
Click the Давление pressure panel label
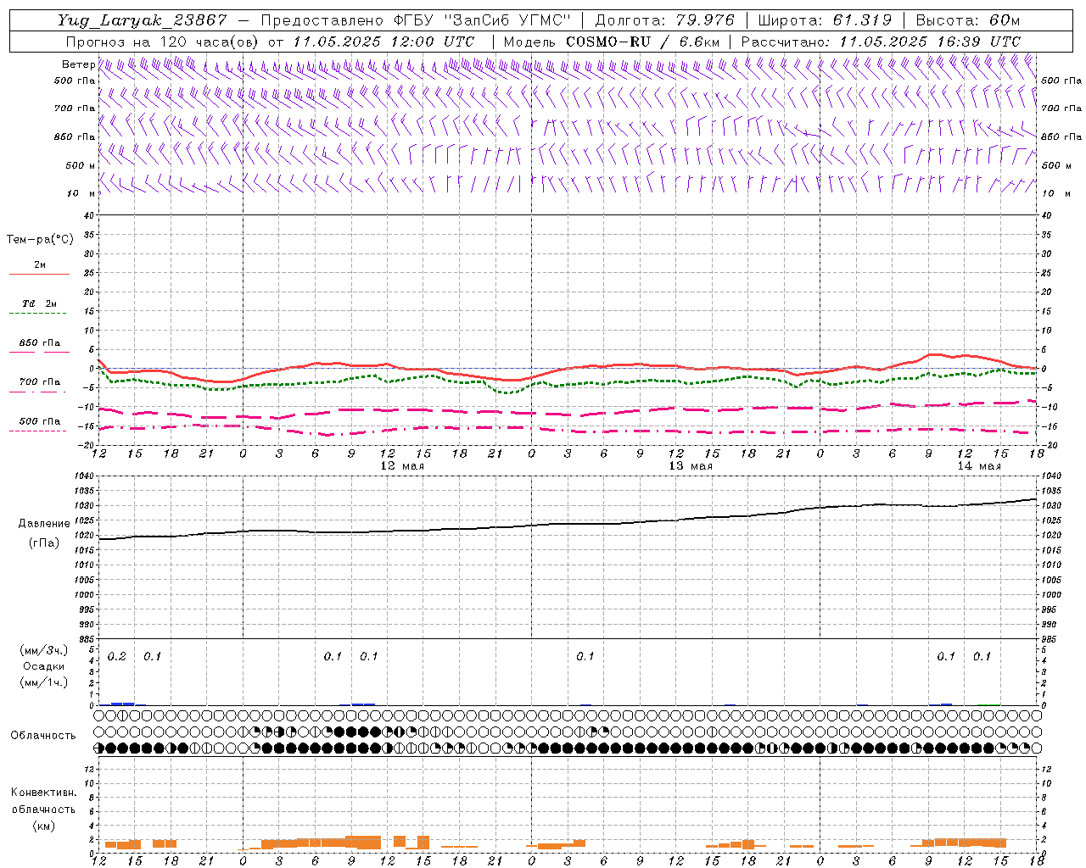[43, 524]
